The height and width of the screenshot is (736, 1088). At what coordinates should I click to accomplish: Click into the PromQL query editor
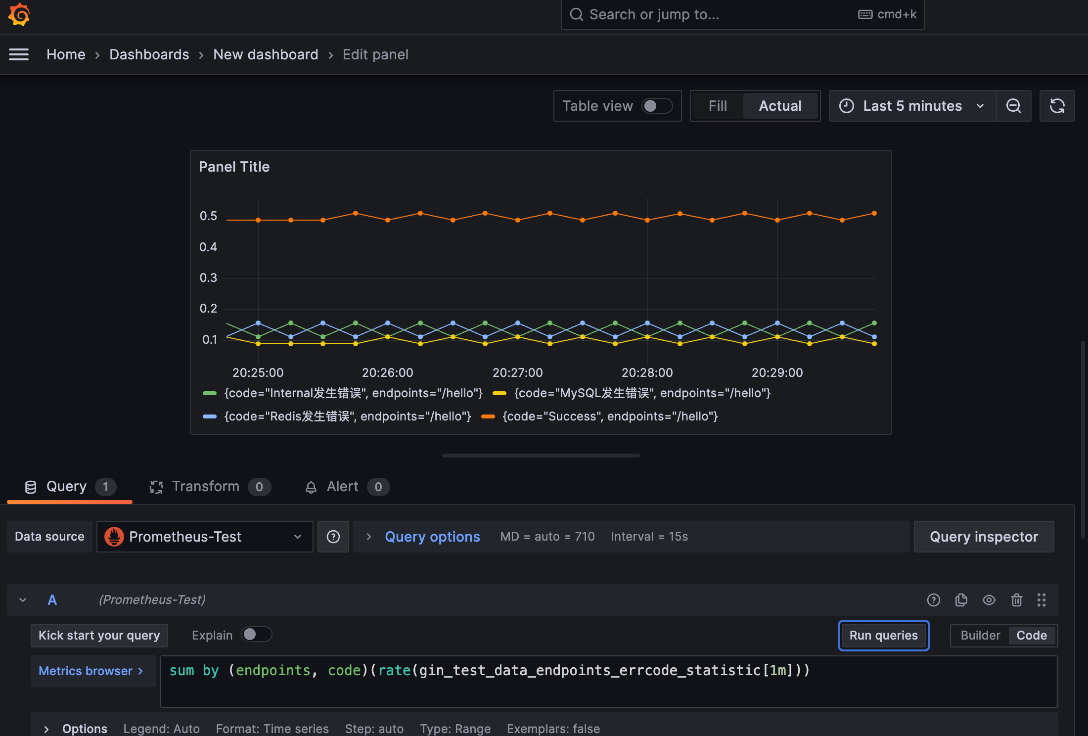[609, 682]
